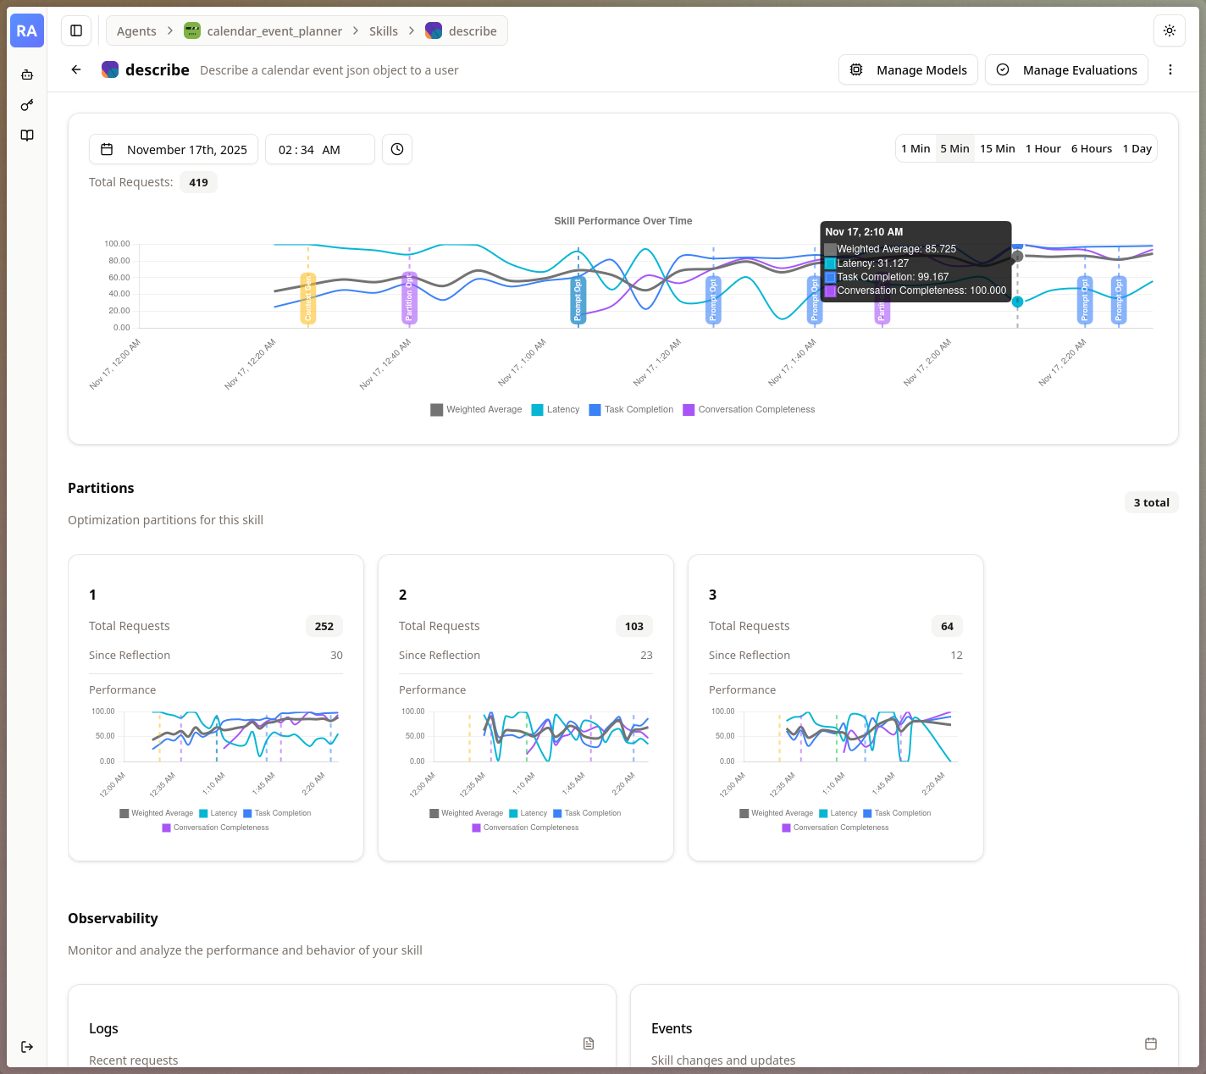The height and width of the screenshot is (1074, 1206).
Task: Open the November 17th, 2025 date picker
Action: [174, 149]
